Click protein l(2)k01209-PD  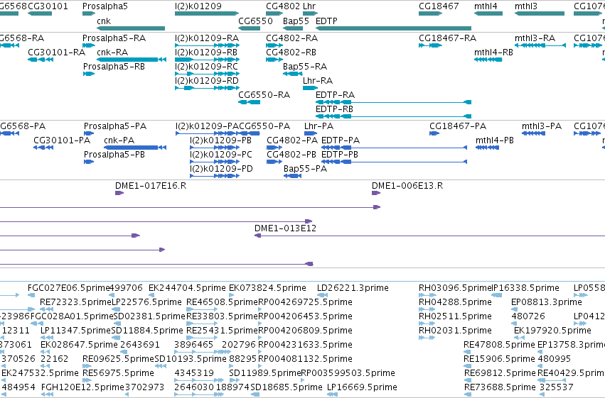coord(221,169)
